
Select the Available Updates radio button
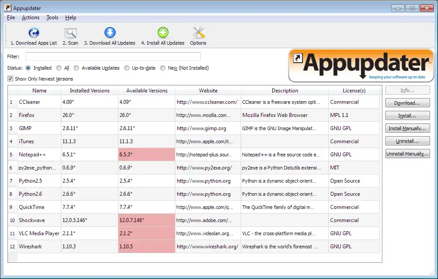[x=76, y=68]
